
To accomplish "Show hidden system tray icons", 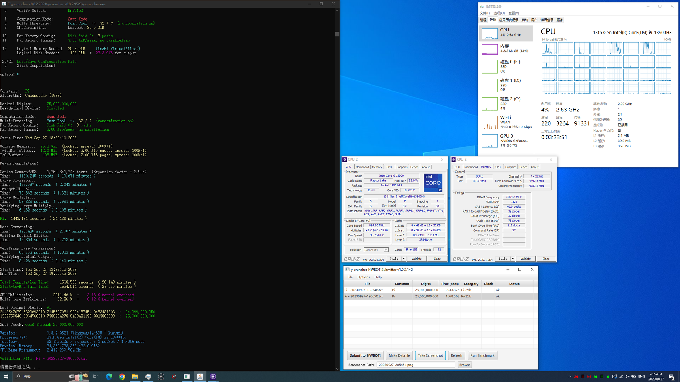I will click(x=569, y=376).
